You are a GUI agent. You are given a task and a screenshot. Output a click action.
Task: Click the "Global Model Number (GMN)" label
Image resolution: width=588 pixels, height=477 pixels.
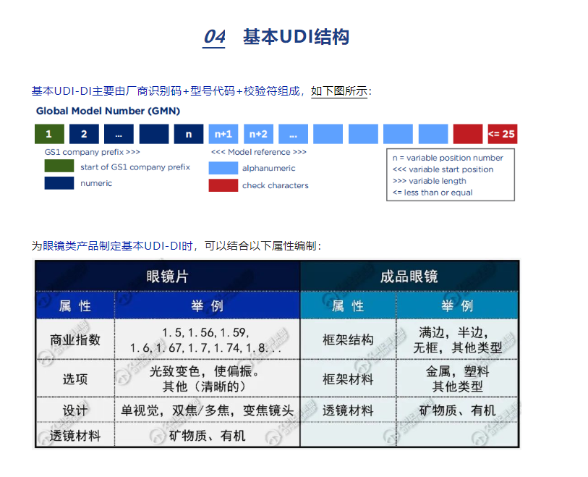[x=108, y=111]
